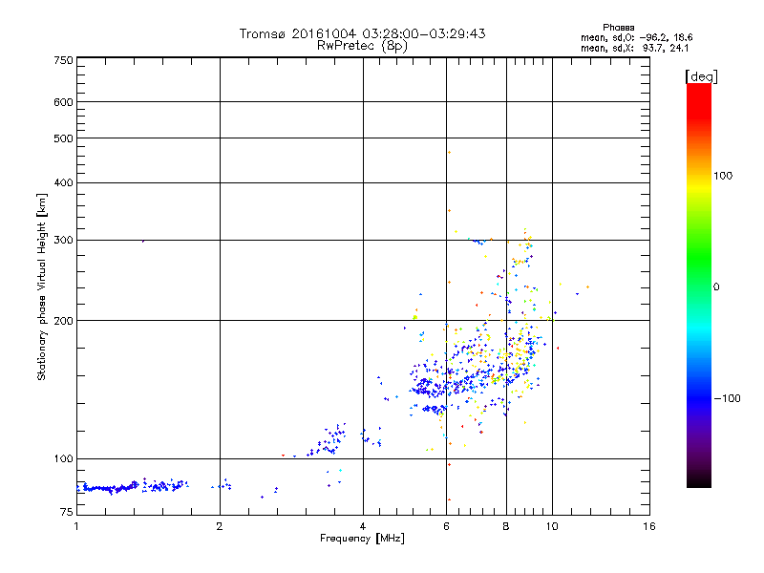
Task: Click the x-axis '10' tick label
Action: 552,526
